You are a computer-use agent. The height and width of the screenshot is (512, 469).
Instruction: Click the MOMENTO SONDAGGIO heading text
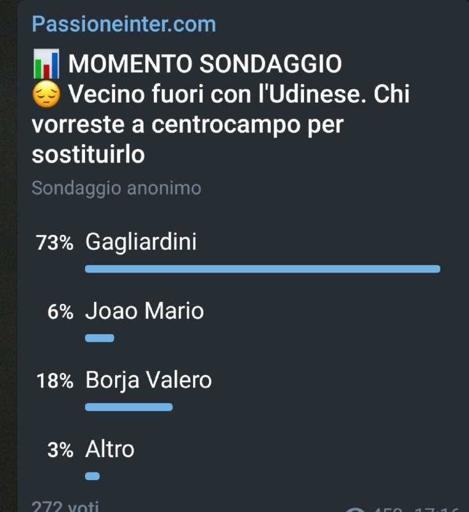pos(204,64)
